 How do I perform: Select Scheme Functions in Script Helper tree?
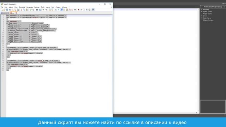pyautogui.click(x=208, y=20)
